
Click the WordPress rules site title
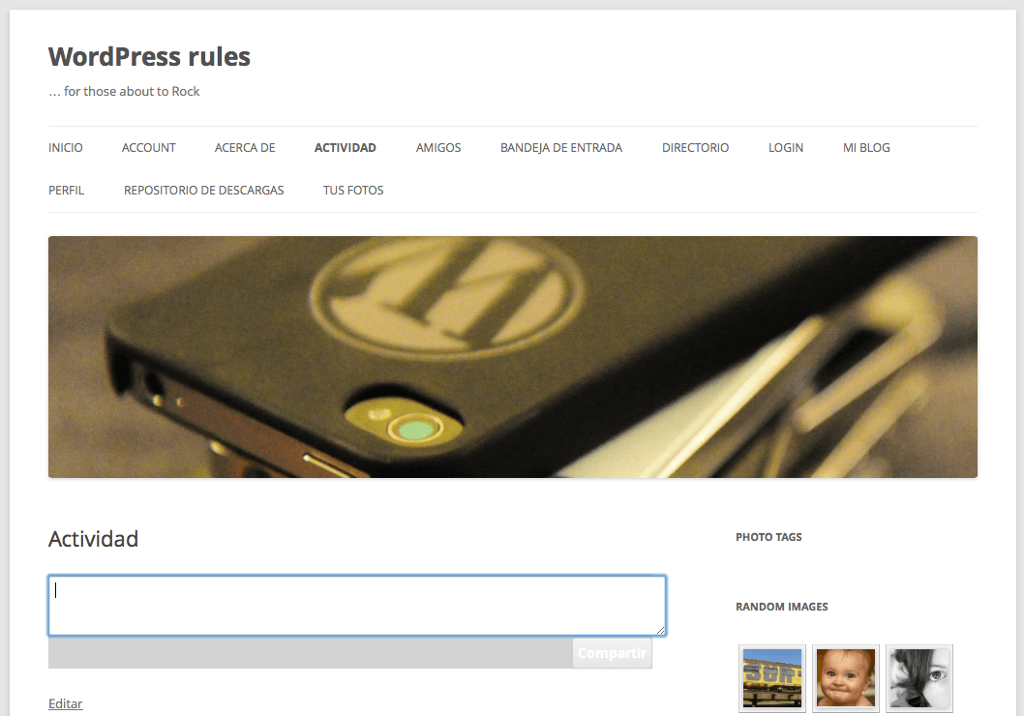click(149, 57)
